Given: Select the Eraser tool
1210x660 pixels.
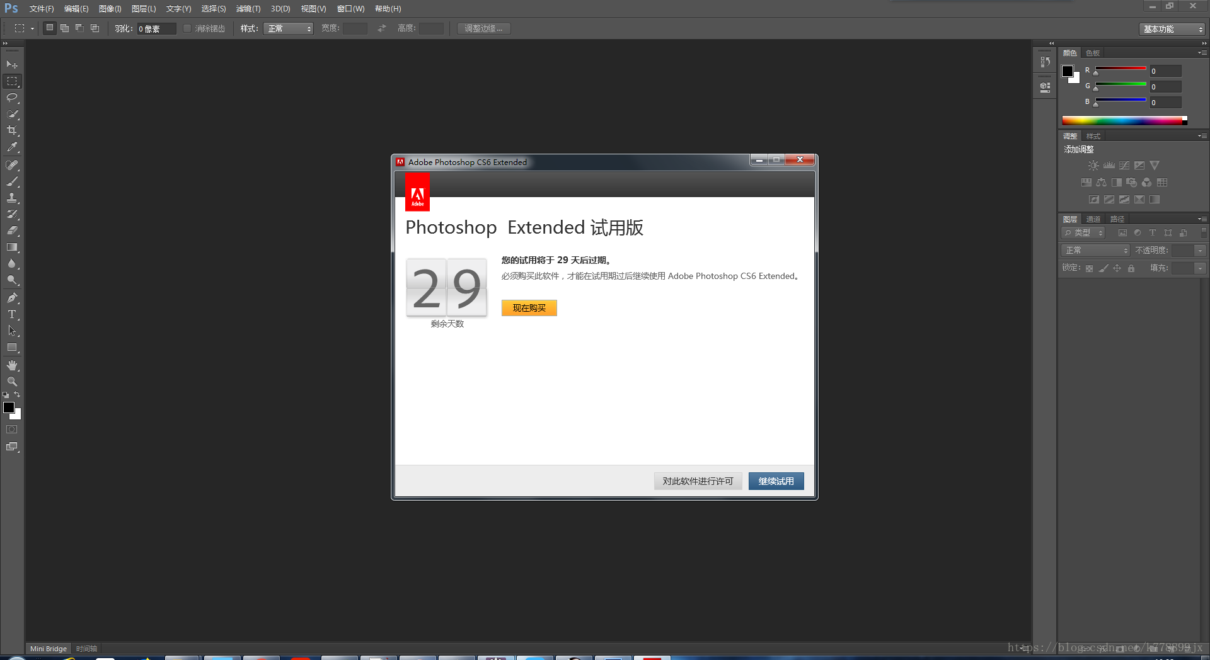Looking at the screenshot, I should click(12, 230).
